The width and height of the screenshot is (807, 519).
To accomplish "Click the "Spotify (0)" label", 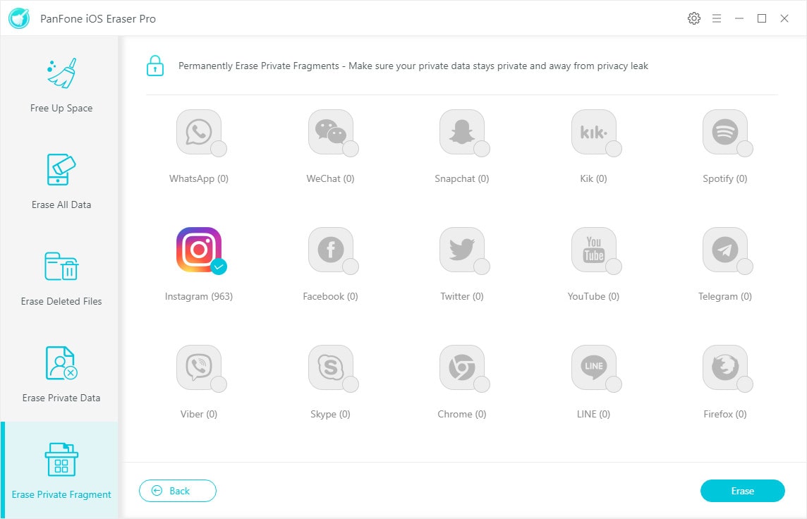I will point(724,178).
